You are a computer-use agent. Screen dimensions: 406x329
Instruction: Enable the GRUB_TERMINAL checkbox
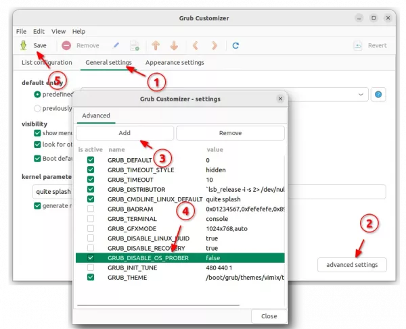(91, 219)
